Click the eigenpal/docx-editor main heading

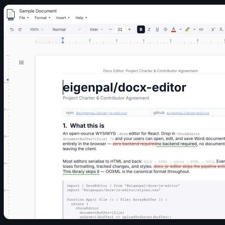pyautogui.click(x=124, y=87)
